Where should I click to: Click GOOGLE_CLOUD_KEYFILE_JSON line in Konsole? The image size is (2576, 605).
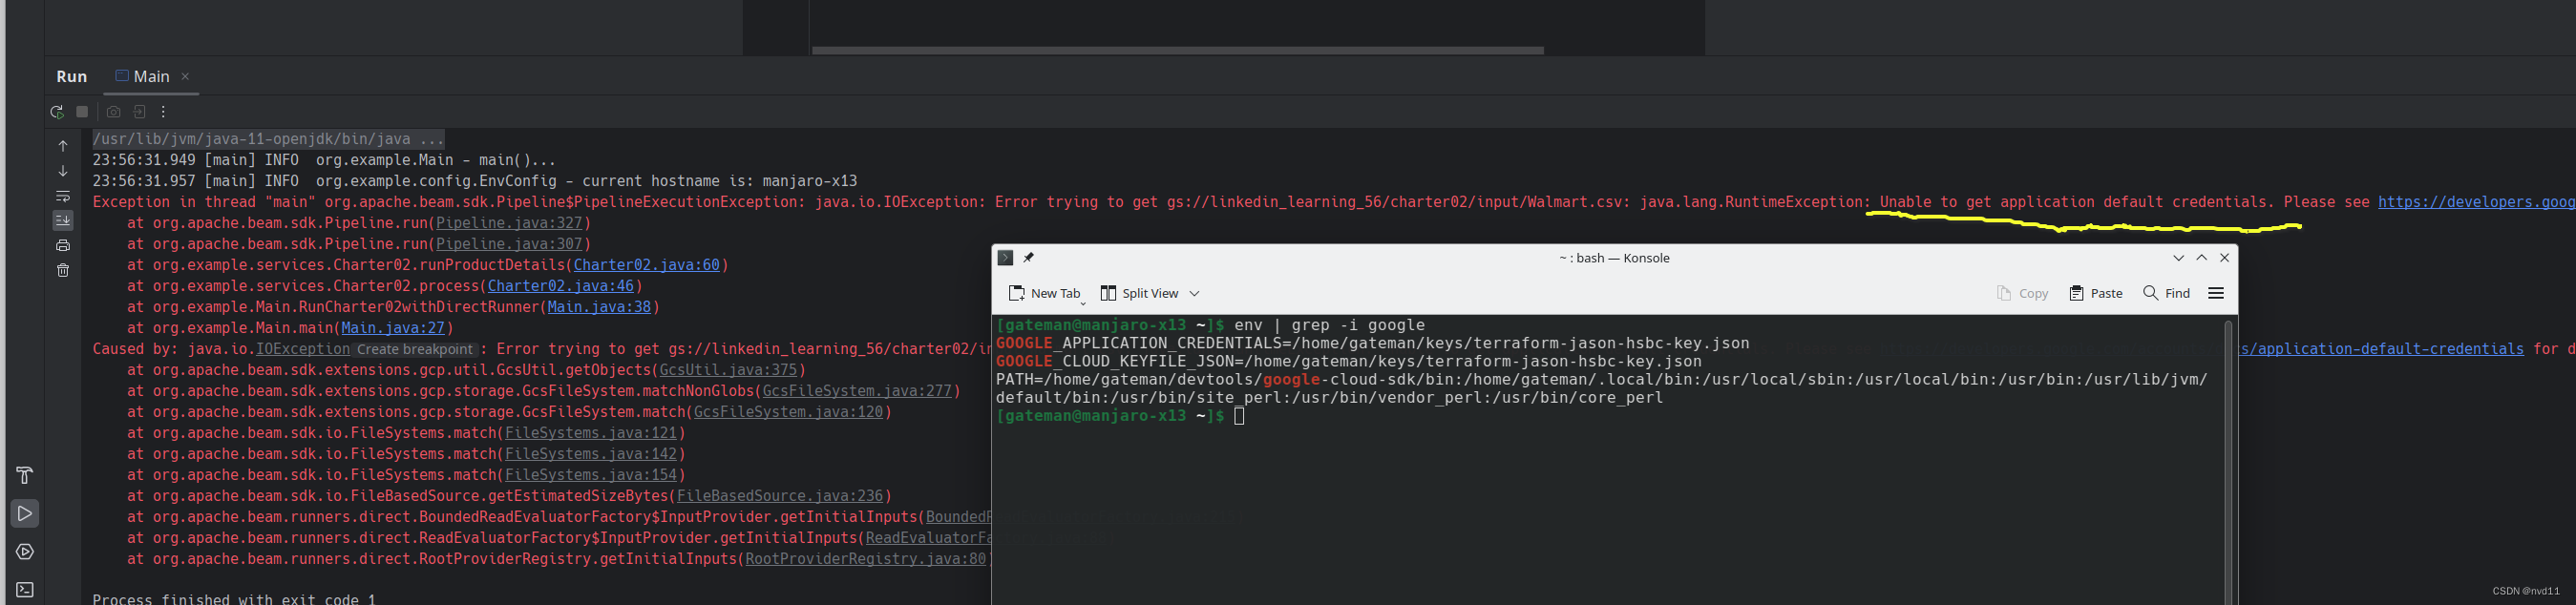(x=1349, y=361)
